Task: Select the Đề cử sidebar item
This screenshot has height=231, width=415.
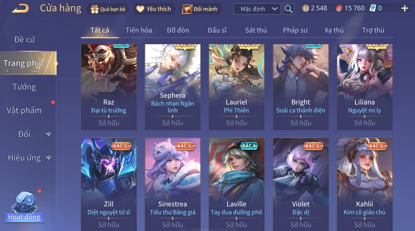Action: point(24,40)
